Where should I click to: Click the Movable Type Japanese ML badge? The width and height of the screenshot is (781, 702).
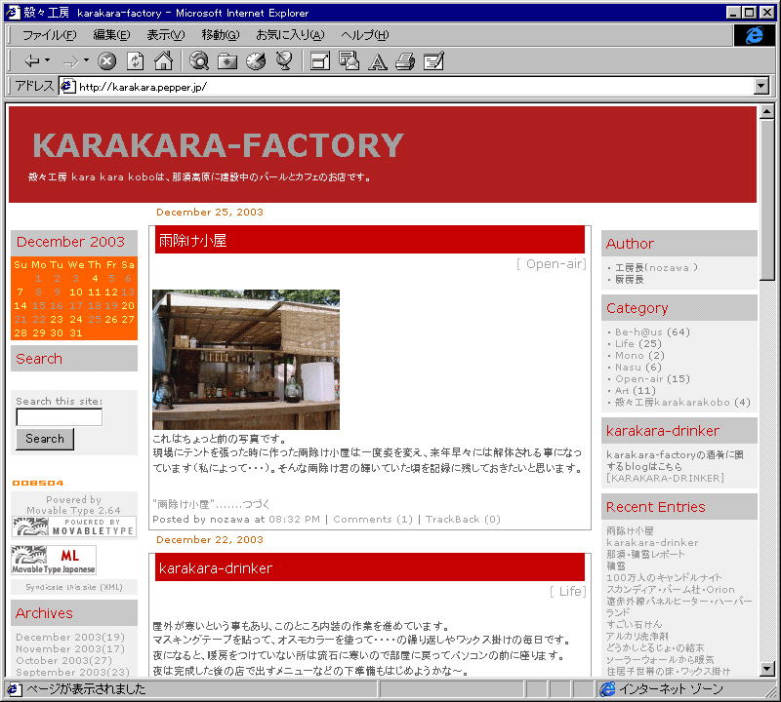pos(54,561)
